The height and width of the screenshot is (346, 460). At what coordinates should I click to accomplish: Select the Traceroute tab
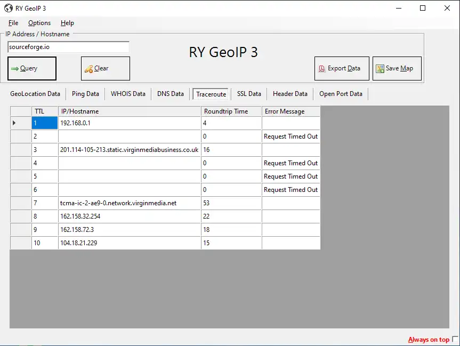(x=211, y=94)
